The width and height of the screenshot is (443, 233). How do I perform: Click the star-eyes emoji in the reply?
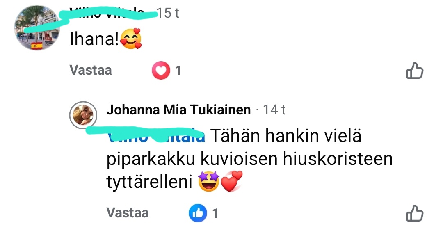tap(208, 181)
